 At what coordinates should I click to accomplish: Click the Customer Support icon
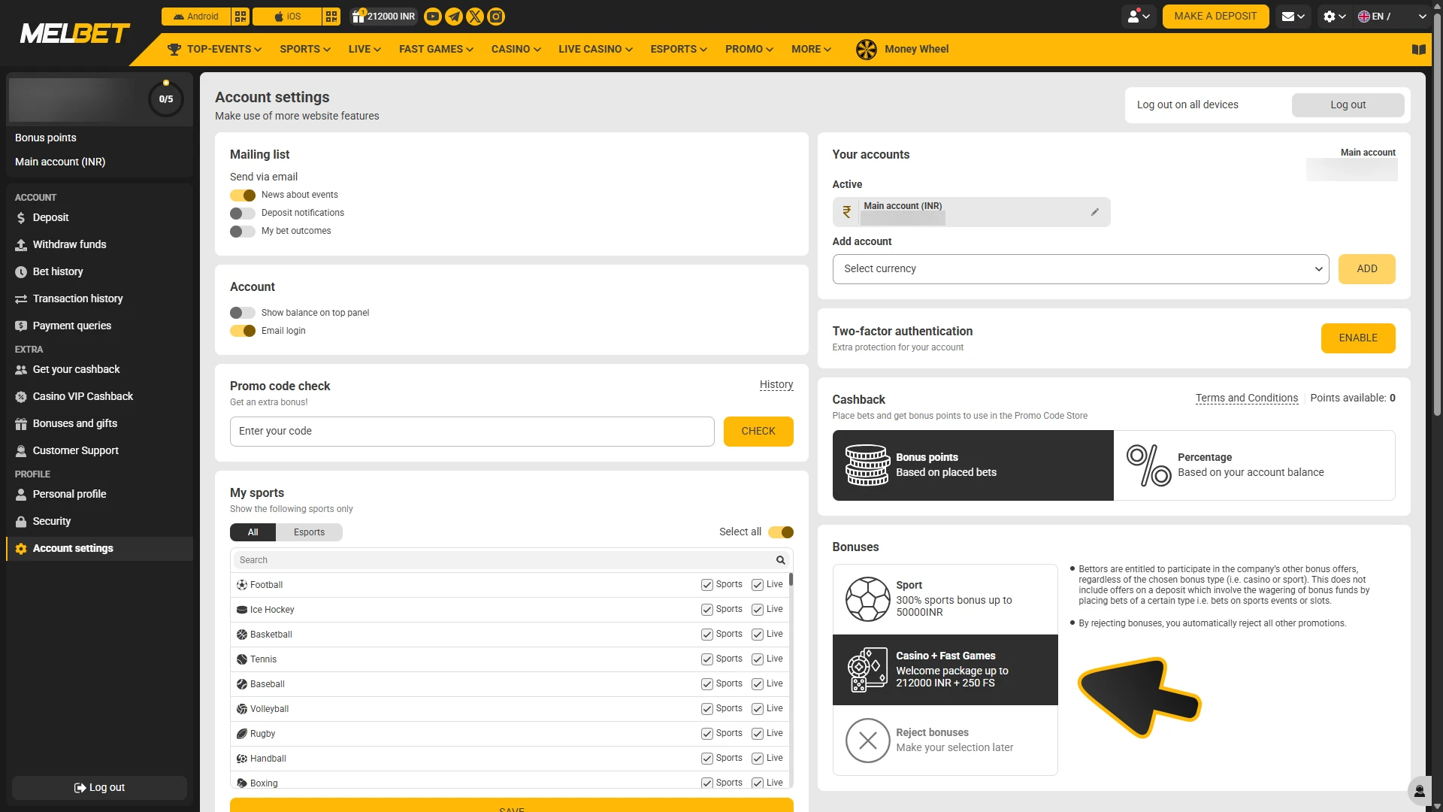(21, 451)
